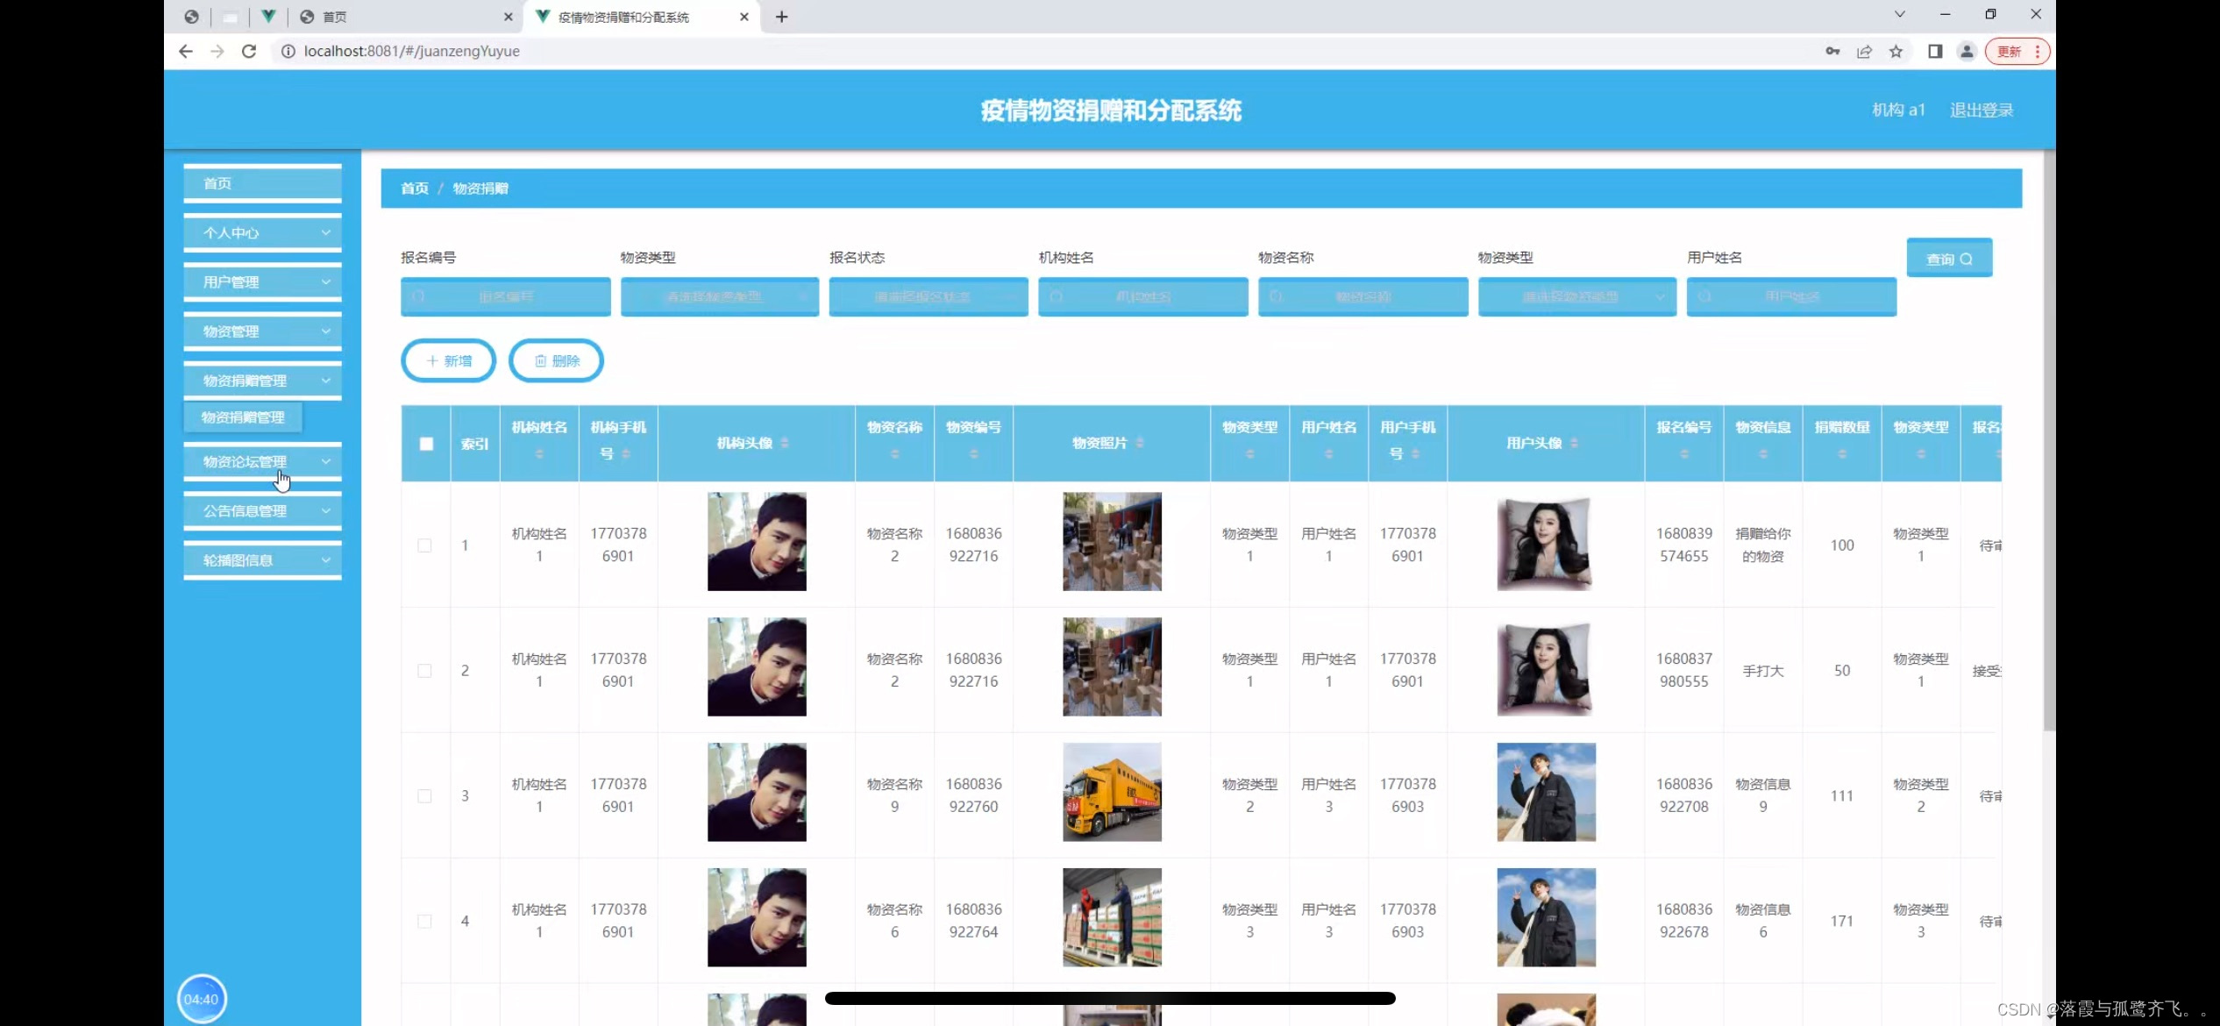Check the checkbox for row 2
Viewport: 2220px width, 1026px height.
(x=424, y=671)
